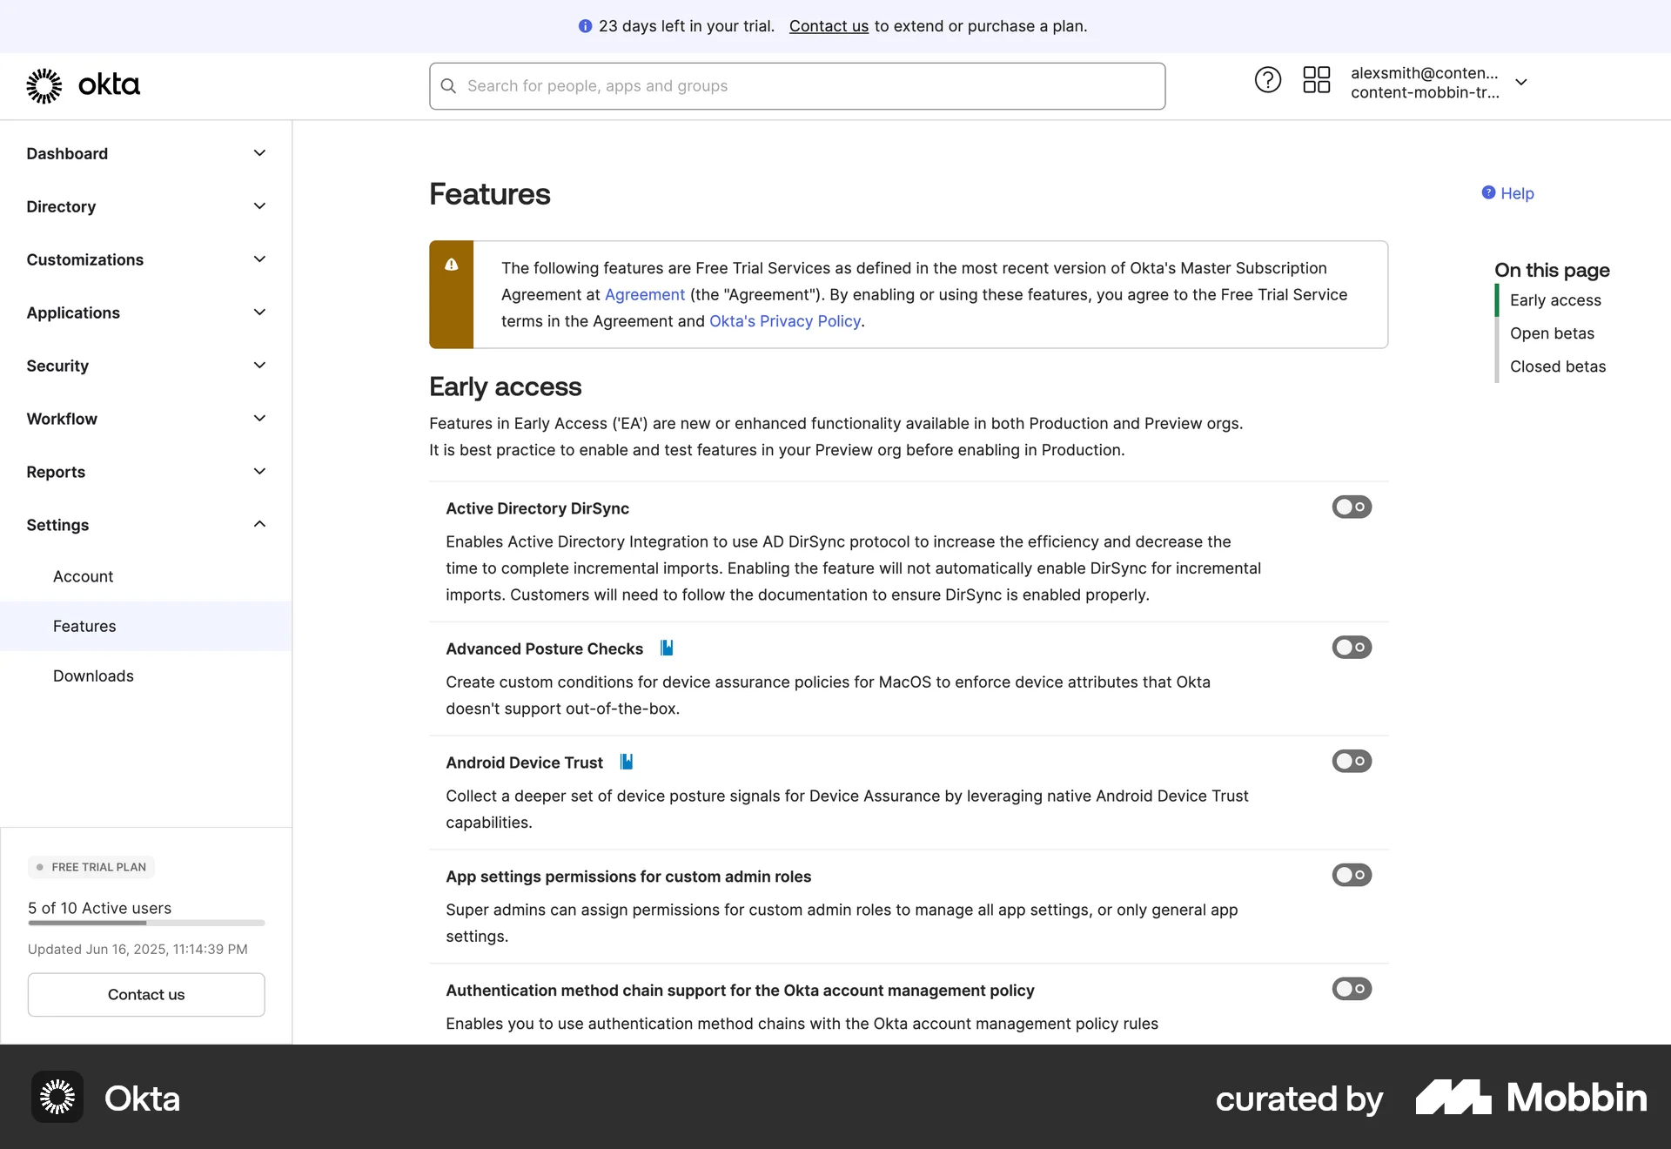The width and height of the screenshot is (1671, 1149).
Task: Click the info icon in the trial notice bar
Action: click(x=585, y=26)
